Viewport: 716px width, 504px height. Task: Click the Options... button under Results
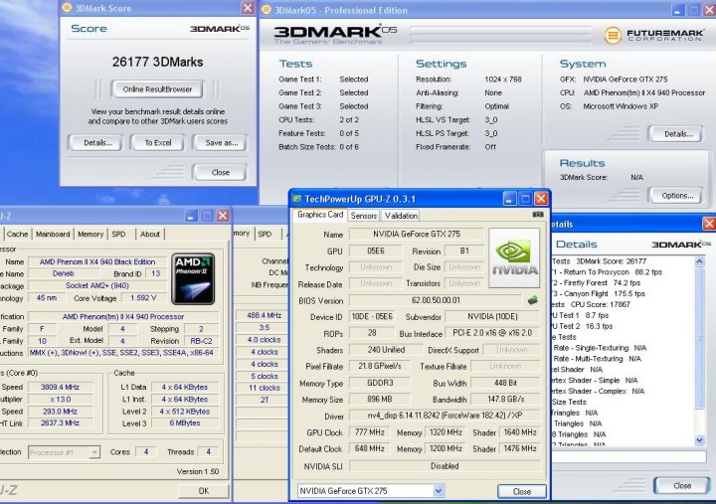[677, 196]
